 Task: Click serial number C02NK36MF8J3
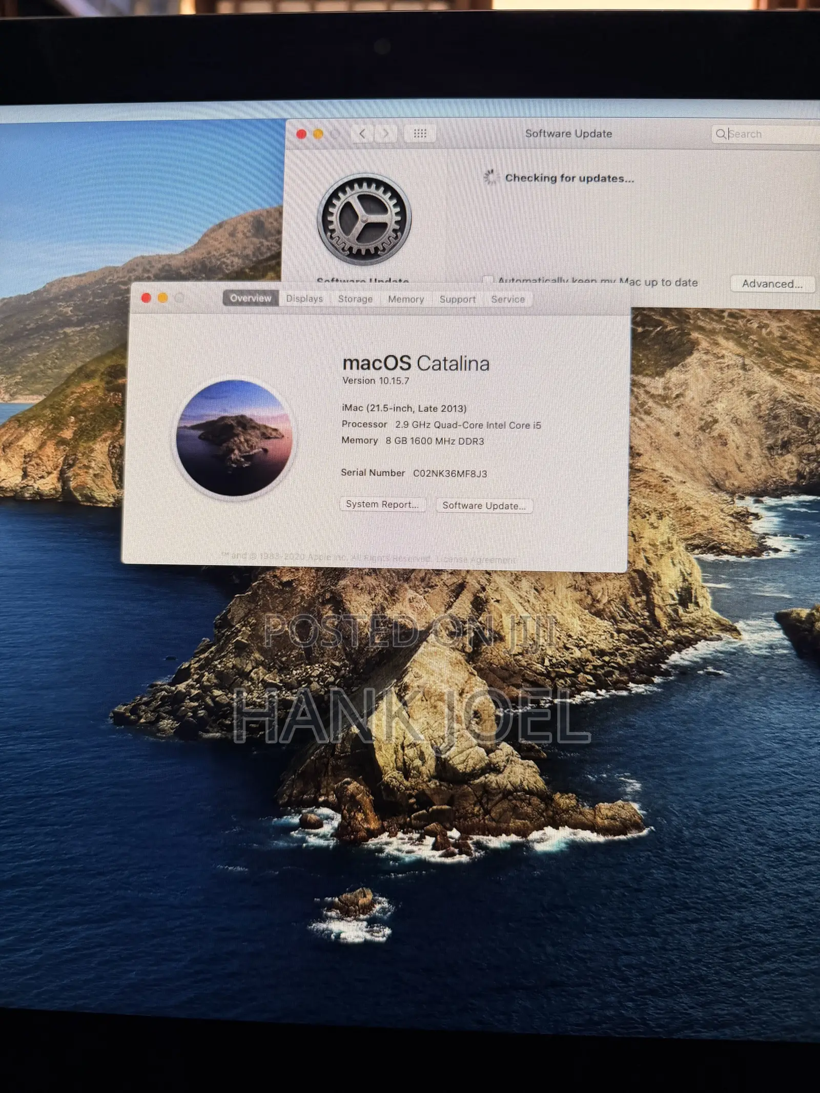450,473
